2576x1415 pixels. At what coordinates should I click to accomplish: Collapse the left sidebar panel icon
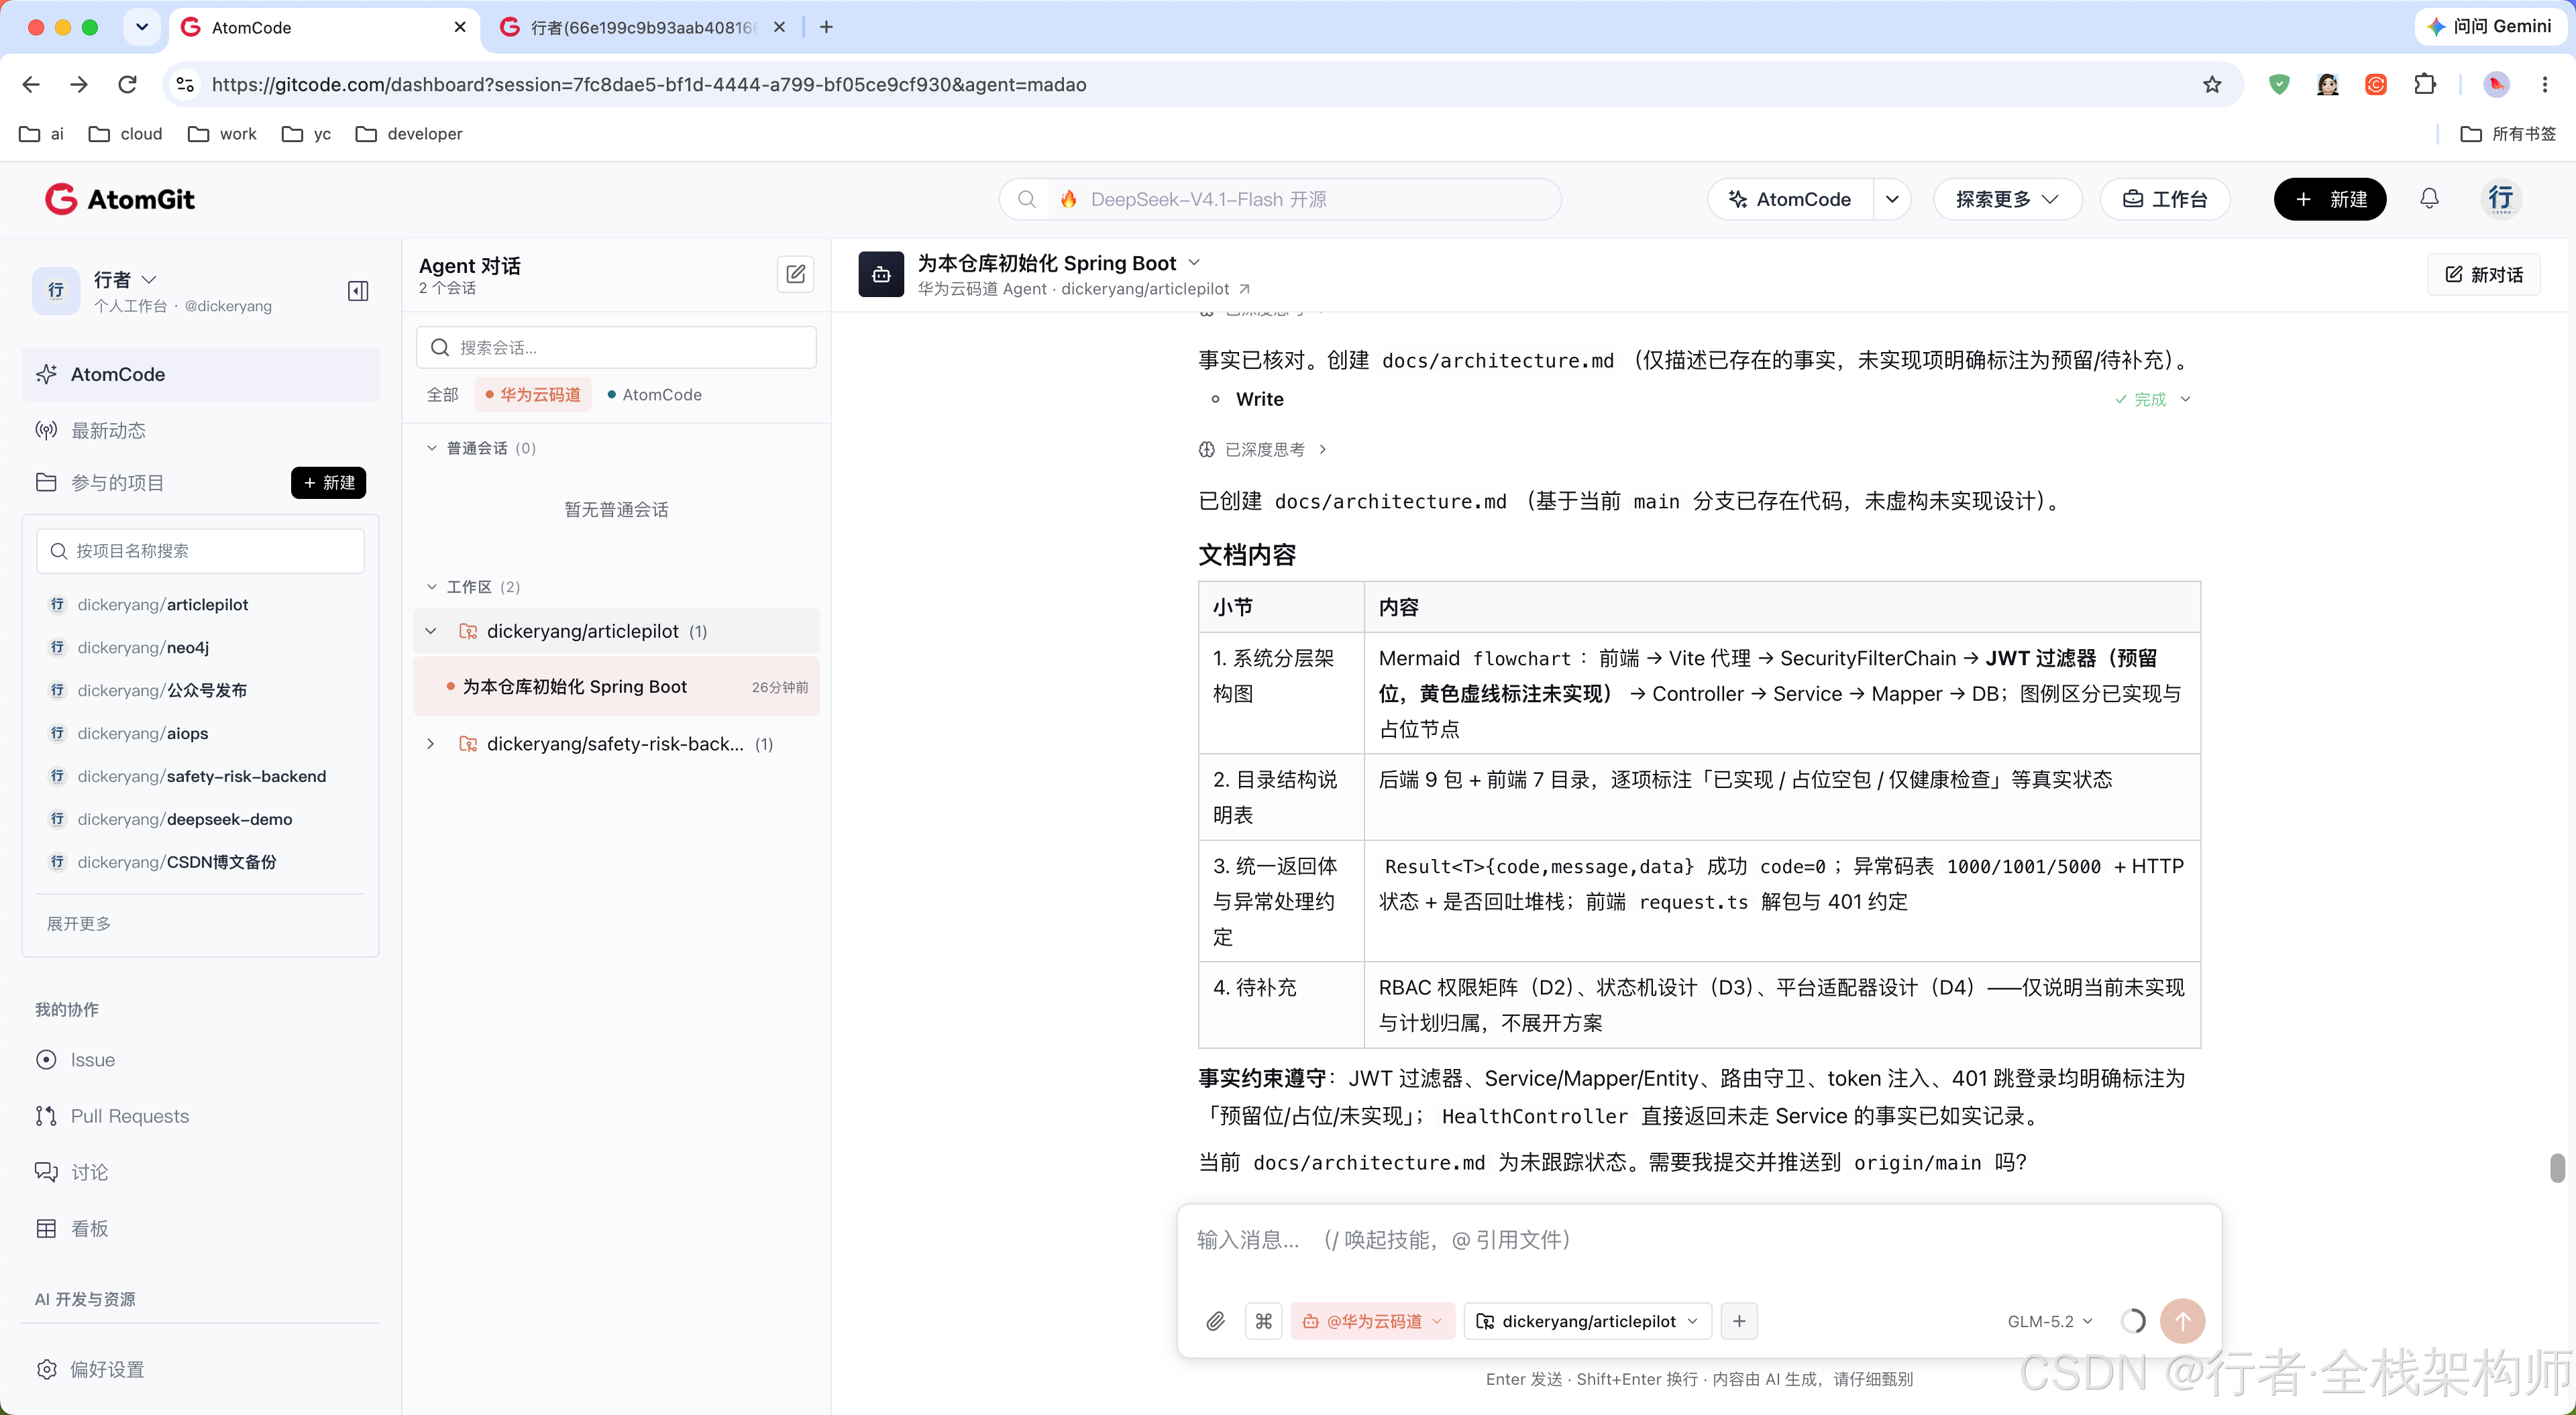point(358,291)
